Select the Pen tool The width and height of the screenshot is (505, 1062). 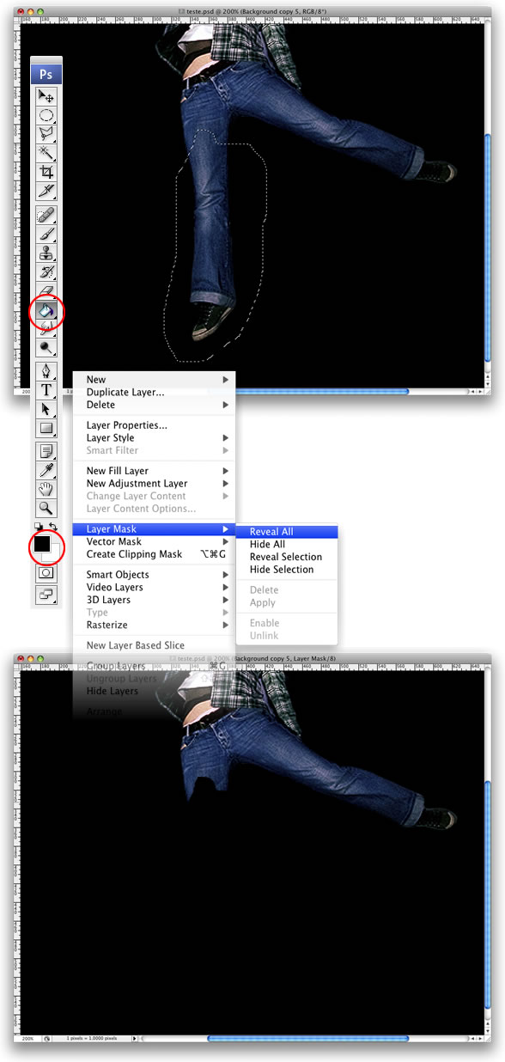46,371
